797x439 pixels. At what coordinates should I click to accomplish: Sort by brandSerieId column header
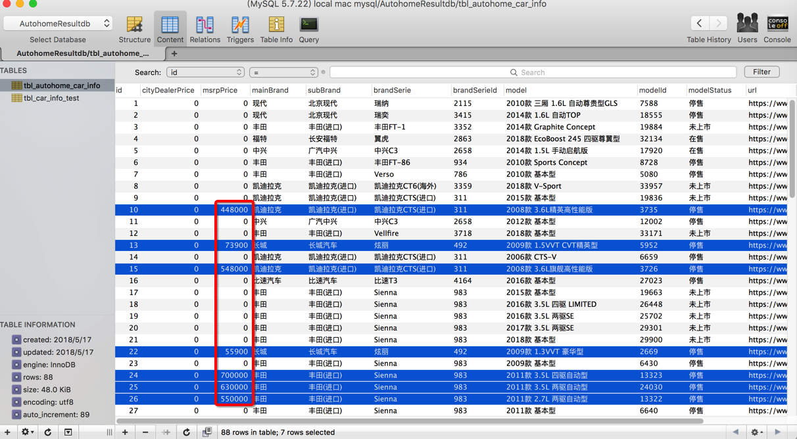pos(477,90)
